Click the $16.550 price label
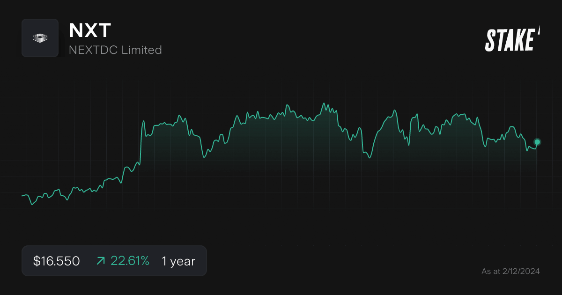The image size is (562, 295). (x=56, y=261)
